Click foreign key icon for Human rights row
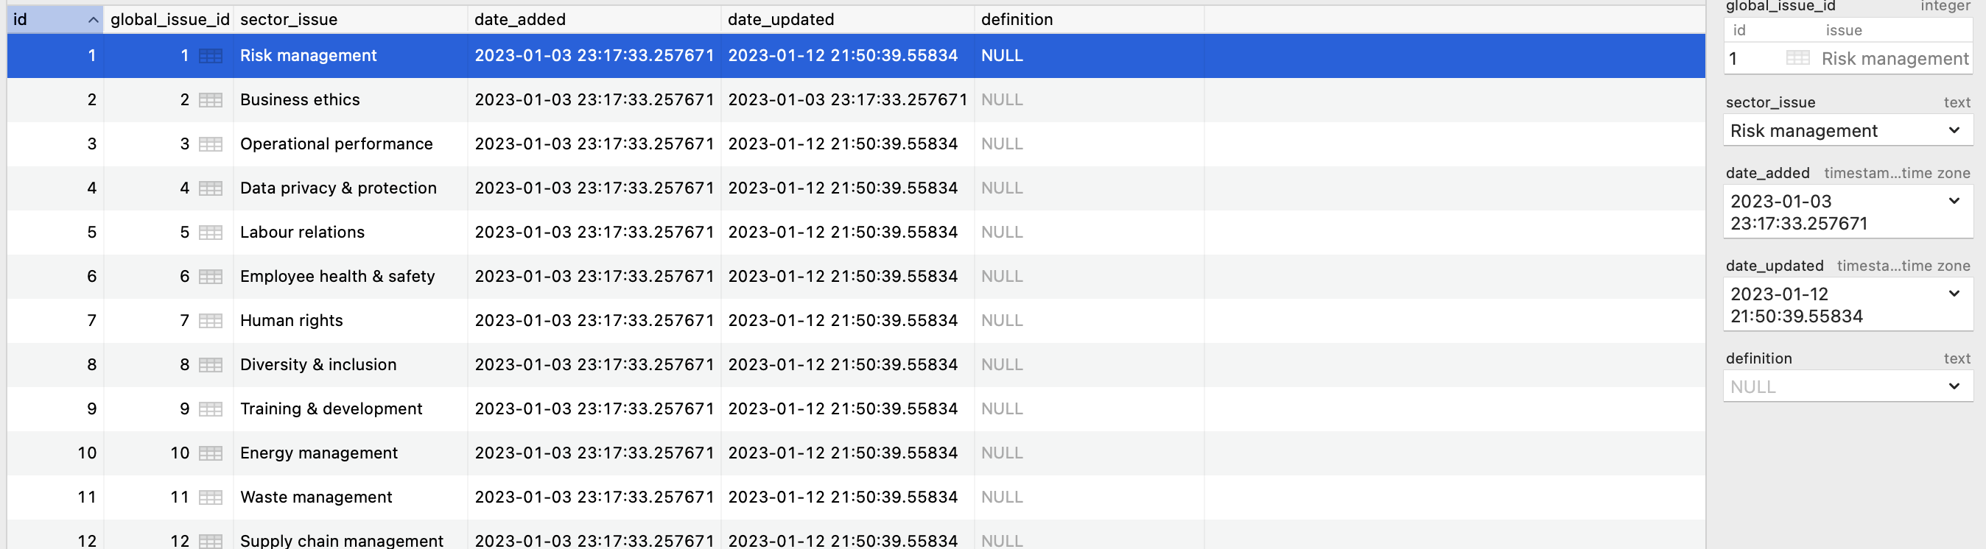The height and width of the screenshot is (549, 1986). click(x=210, y=320)
